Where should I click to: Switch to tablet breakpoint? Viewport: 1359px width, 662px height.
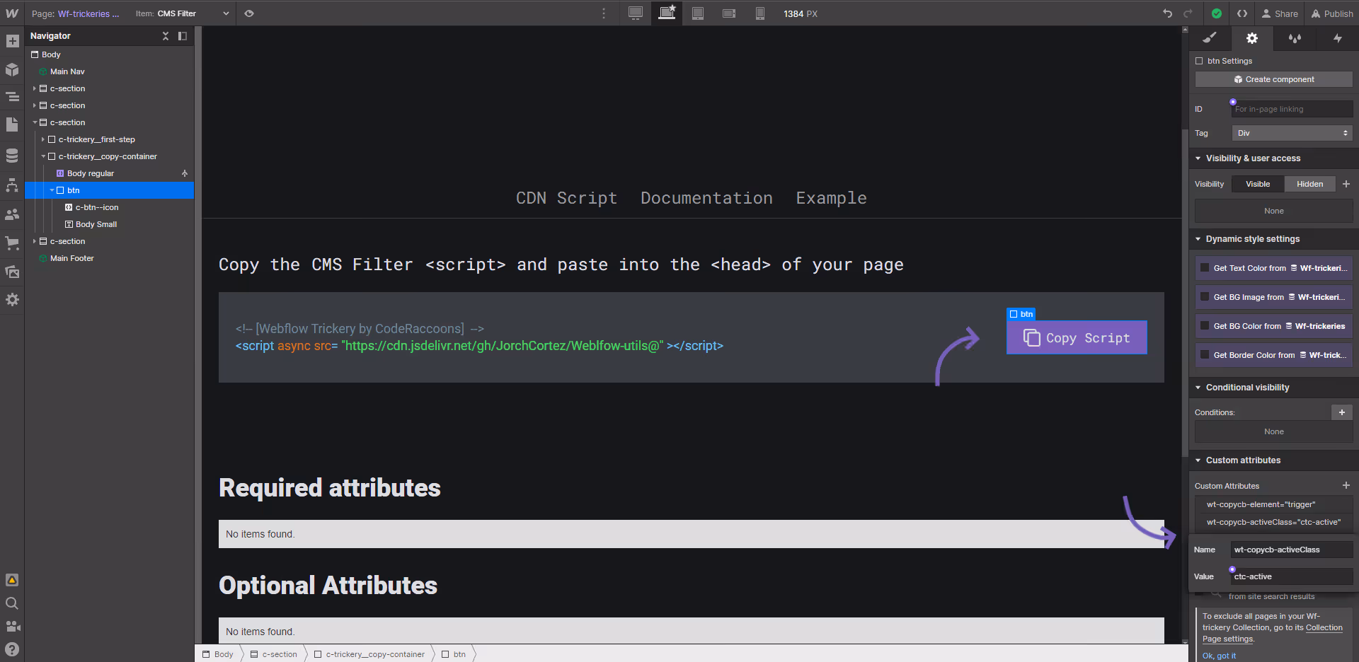click(698, 13)
